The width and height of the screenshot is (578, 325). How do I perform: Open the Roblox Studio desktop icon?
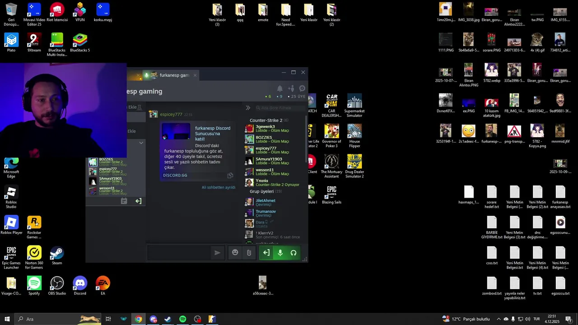(x=11, y=197)
